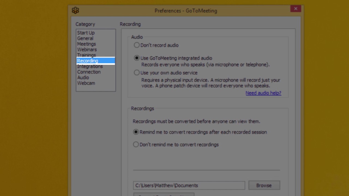Open the Need audio help? link
This screenshot has height=196, width=349.
click(263, 93)
